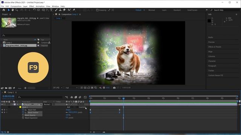Toggle the Snapping checkbox
This screenshot has height=135, width=241.
[97, 10]
